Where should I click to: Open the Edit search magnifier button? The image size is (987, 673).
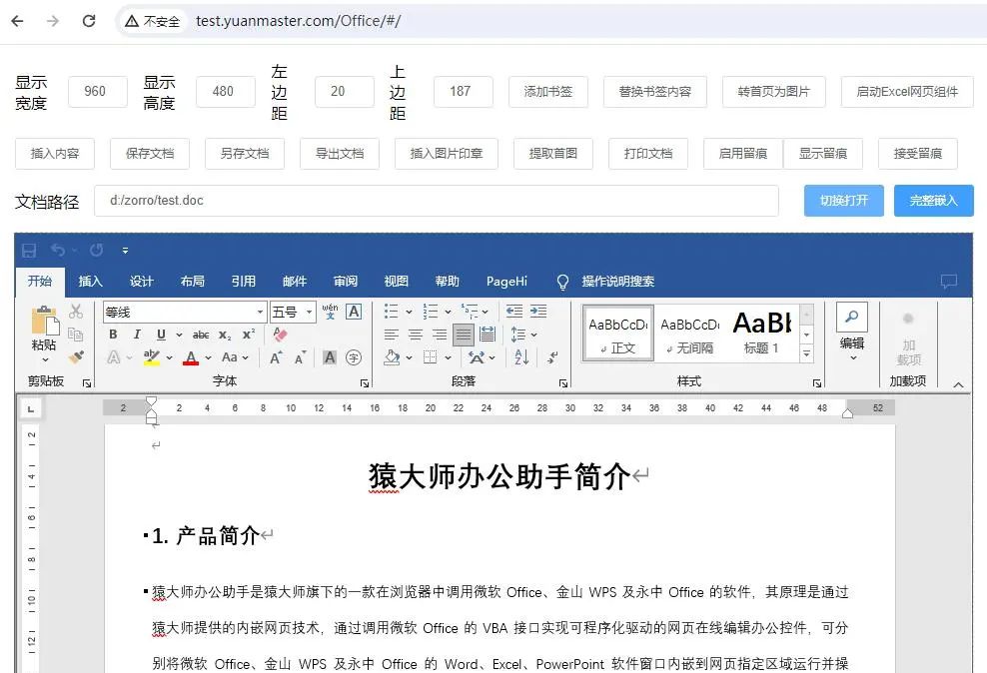pyautogui.click(x=852, y=317)
